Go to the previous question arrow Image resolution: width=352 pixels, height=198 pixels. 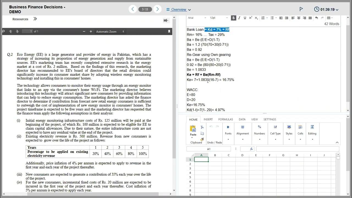tap(133, 9)
